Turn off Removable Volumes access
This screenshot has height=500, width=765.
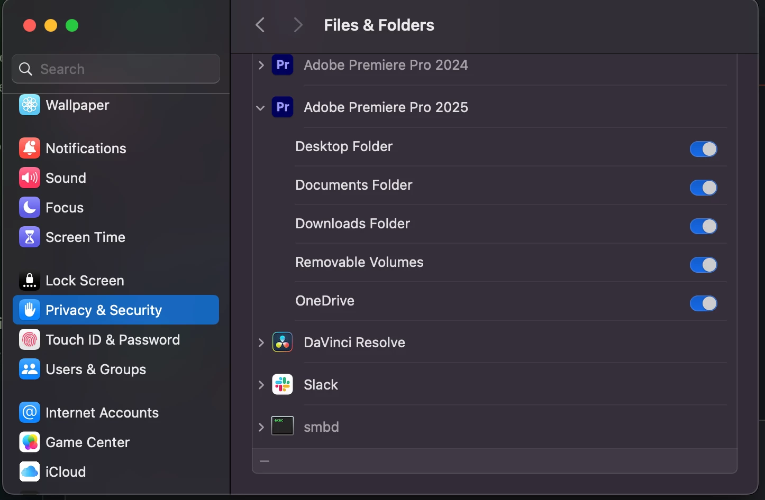(704, 265)
